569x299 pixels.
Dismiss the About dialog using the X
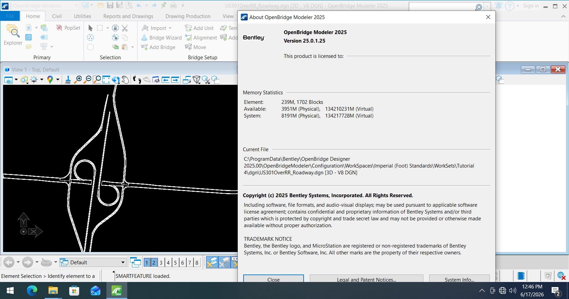point(488,17)
